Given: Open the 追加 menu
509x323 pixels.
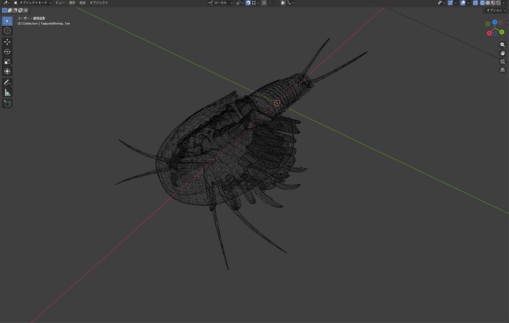Looking at the screenshot, I should (x=83, y=2).
